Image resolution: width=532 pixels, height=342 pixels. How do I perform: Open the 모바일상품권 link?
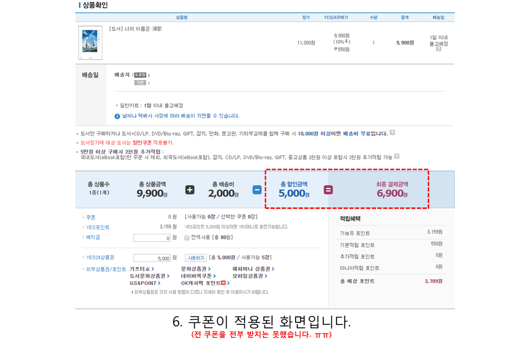click(250, 276)
